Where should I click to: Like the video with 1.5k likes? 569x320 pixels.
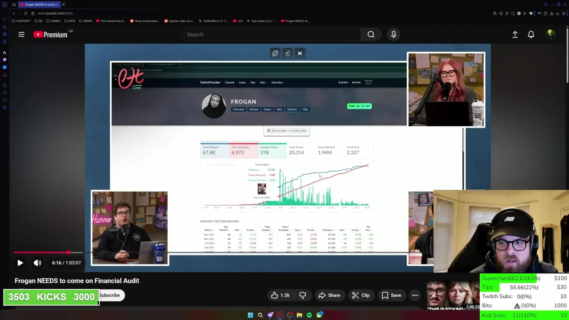280,295
